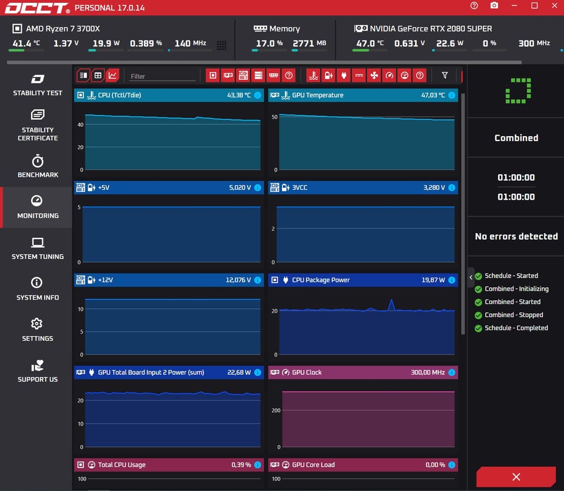Open help from title bar question icon
The width and height of the screenshot is (564, 491).
click(474, 6)
